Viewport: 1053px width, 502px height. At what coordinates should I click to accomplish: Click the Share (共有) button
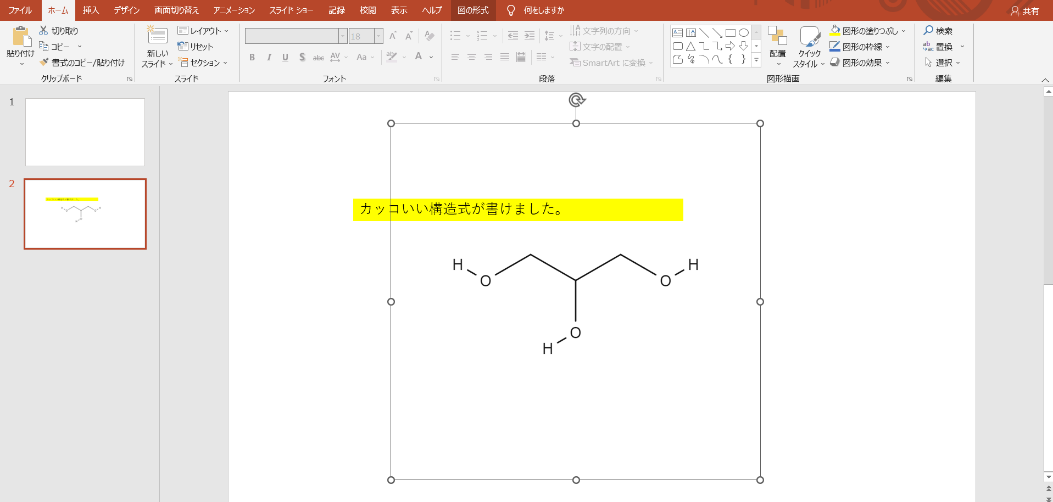click(1025, 11)
